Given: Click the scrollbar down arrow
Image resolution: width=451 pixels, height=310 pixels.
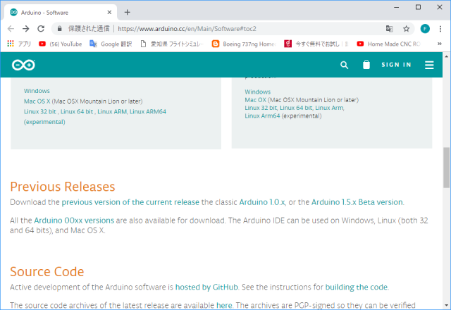Looking at the screenshot, I should tap(446, 305).
